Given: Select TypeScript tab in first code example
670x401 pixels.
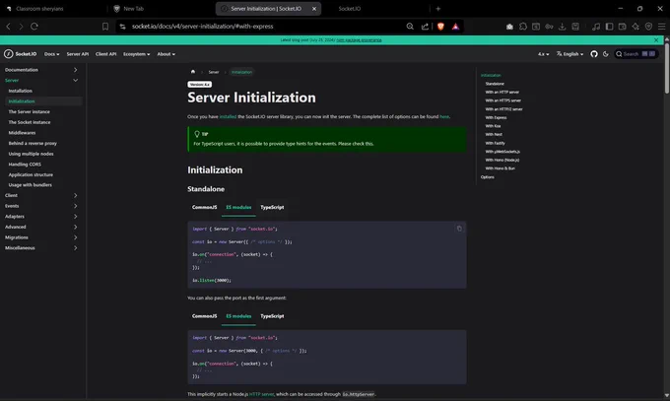Looking at the screenshot, I should 272,207.
